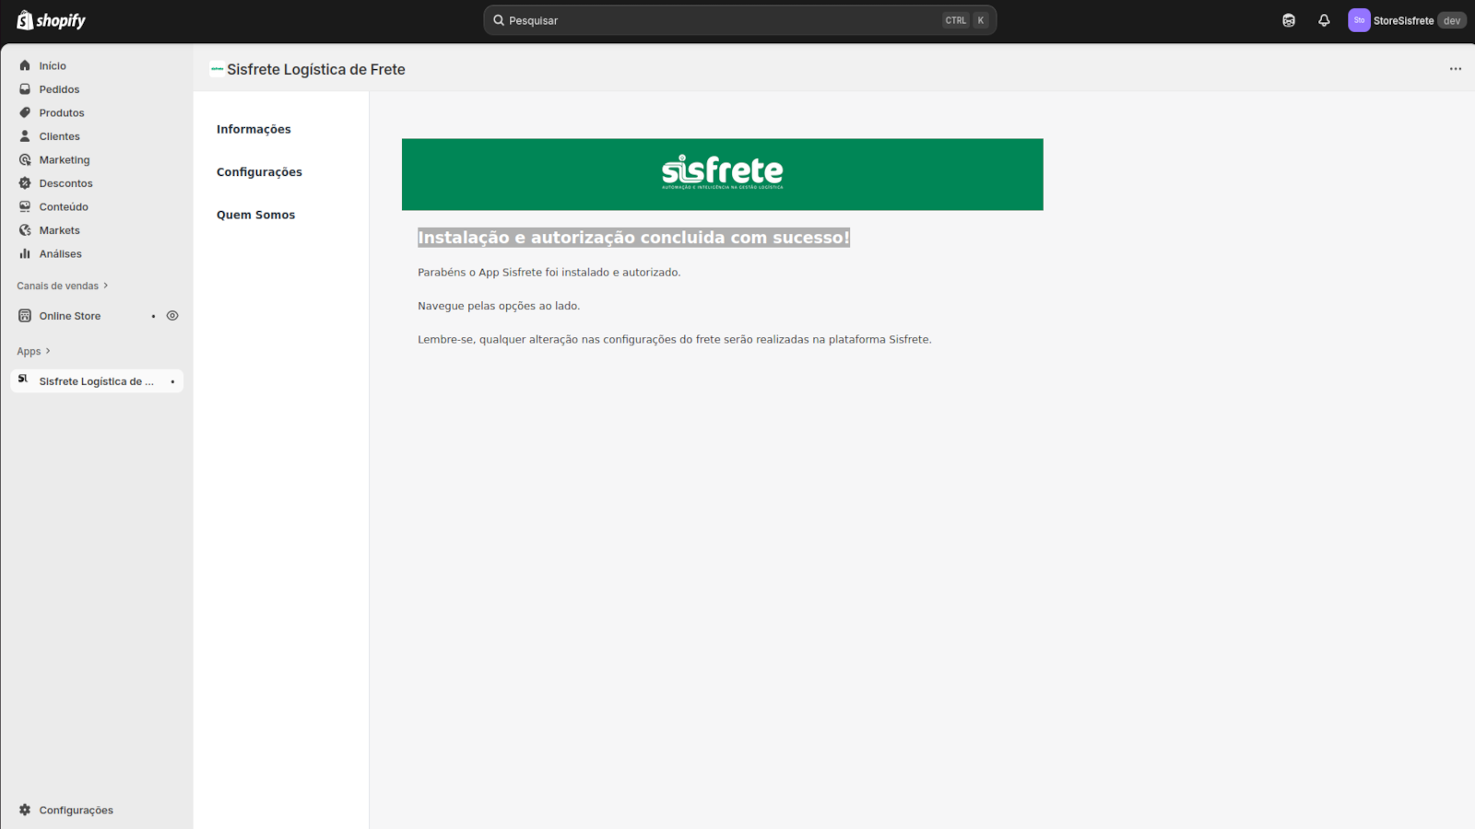1475x829 pixels.
Task: Switch to Quem Somos tab
Action: [255, 215]
